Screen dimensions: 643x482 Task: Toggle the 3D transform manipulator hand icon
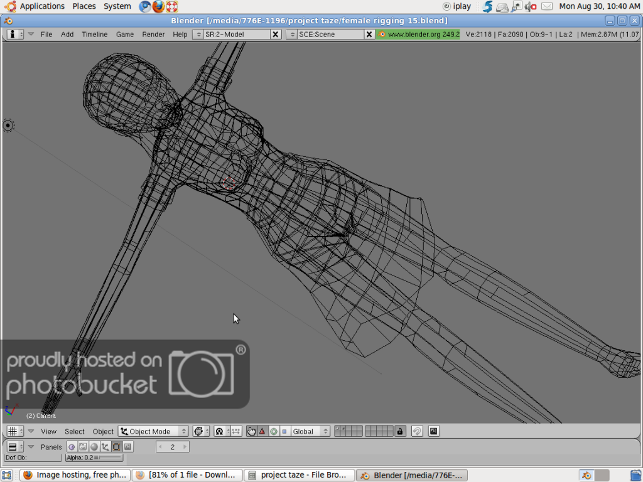tap(251, 431)
